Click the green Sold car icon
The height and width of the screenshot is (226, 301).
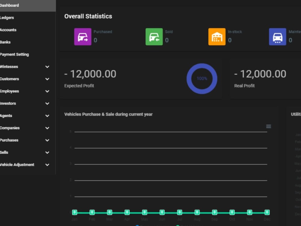154,37
